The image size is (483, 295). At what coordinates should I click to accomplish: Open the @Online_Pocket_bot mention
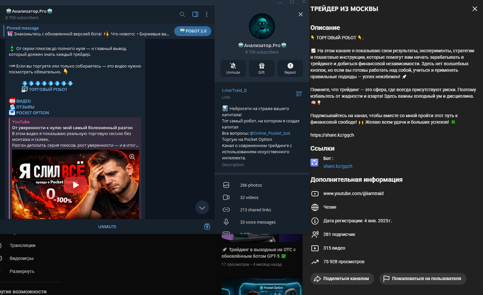[270, 133]
